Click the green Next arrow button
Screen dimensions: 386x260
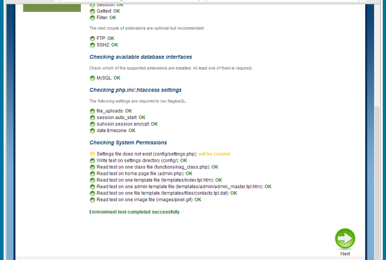point(345,239)
